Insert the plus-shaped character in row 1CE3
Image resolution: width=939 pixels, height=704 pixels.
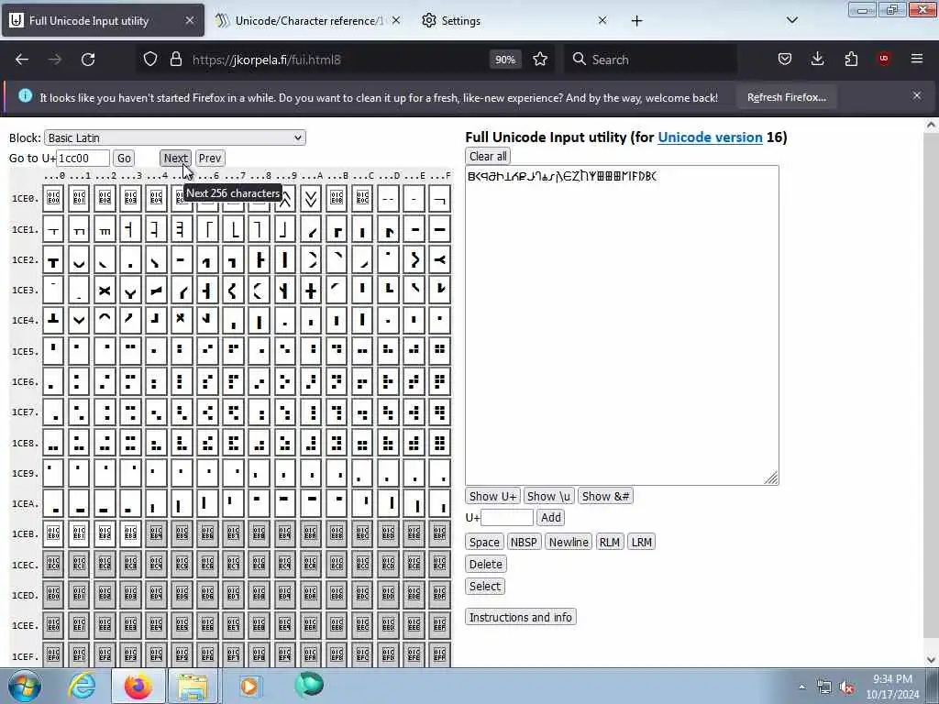pyautogui.click(x=311, y=291)
